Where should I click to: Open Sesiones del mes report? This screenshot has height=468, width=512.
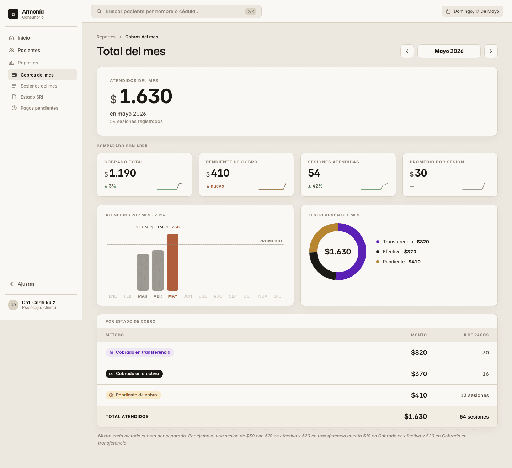42,86
